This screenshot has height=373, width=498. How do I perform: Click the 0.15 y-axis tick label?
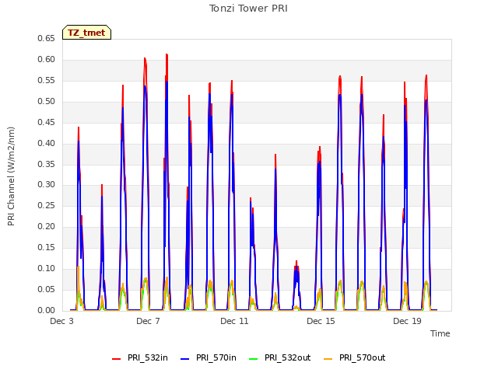46,247
